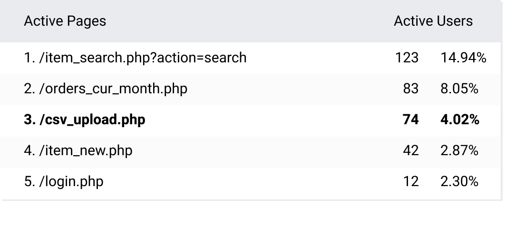Click the 2.87% percentage value

(x=459, y=151)
